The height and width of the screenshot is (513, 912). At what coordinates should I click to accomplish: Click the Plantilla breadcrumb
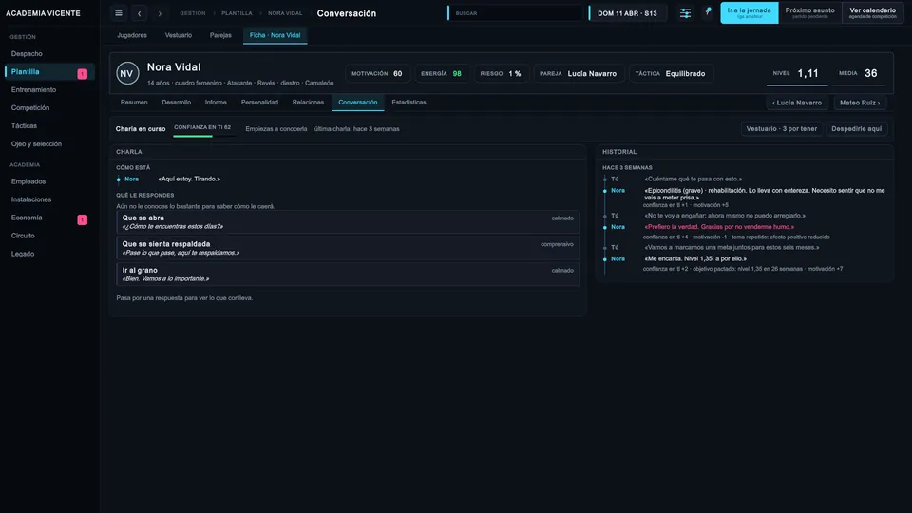(x=237, y=13)
